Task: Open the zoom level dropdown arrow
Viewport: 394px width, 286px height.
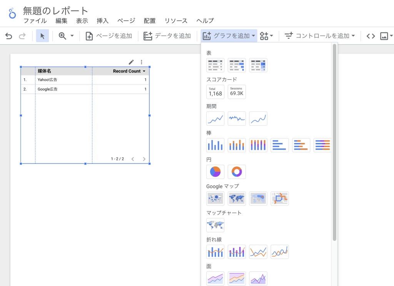Action: pos(72,36)
